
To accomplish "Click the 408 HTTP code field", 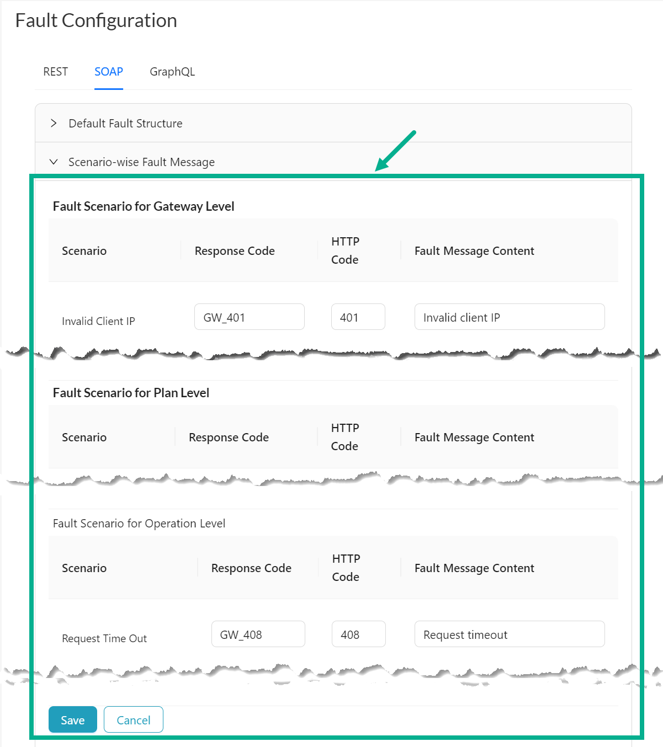I will tap(358, 634).
